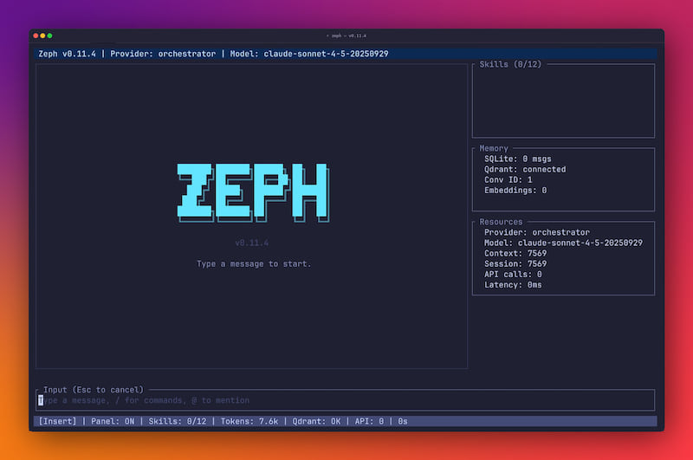Screen dimensions: 693x460
Task: Click the ZEPH ASCII logo
Action: pos(253,192)
